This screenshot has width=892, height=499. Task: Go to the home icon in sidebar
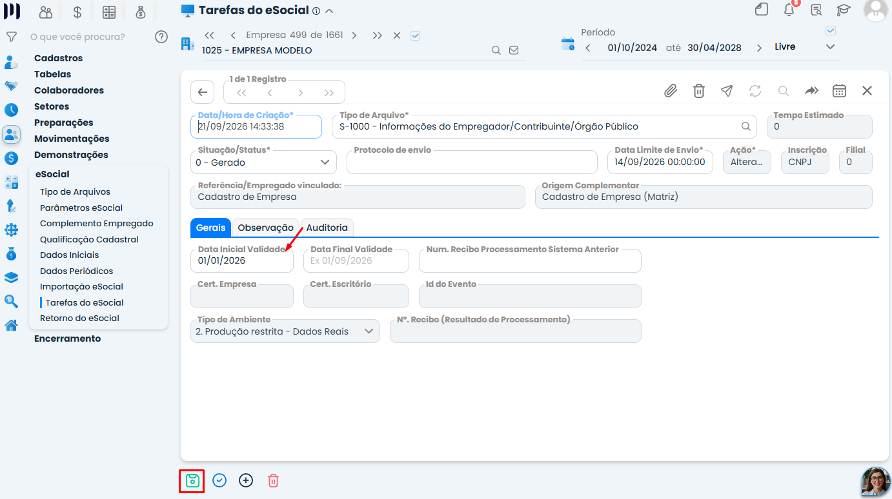tap(11, 326)
